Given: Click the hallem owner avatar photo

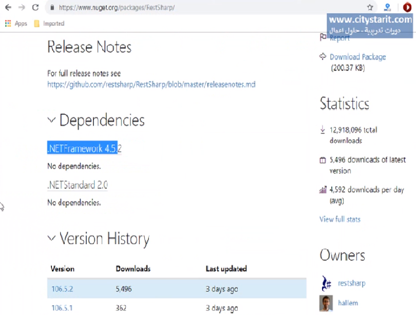Looking at the screenshot, I should [326, 303].
